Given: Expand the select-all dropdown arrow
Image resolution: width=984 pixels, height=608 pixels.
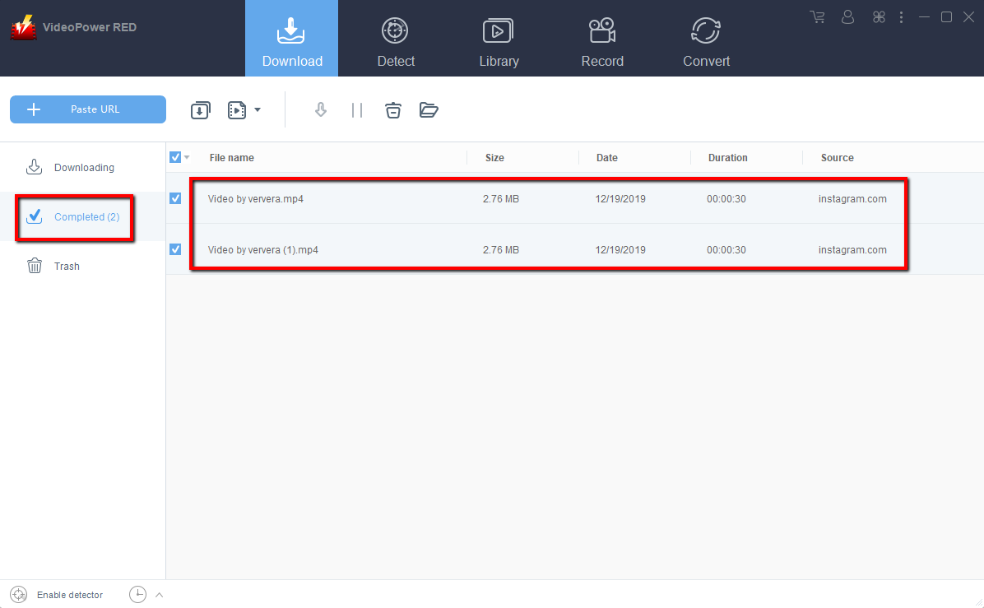Looking at the screenshot, I should [x=187, y=157].
